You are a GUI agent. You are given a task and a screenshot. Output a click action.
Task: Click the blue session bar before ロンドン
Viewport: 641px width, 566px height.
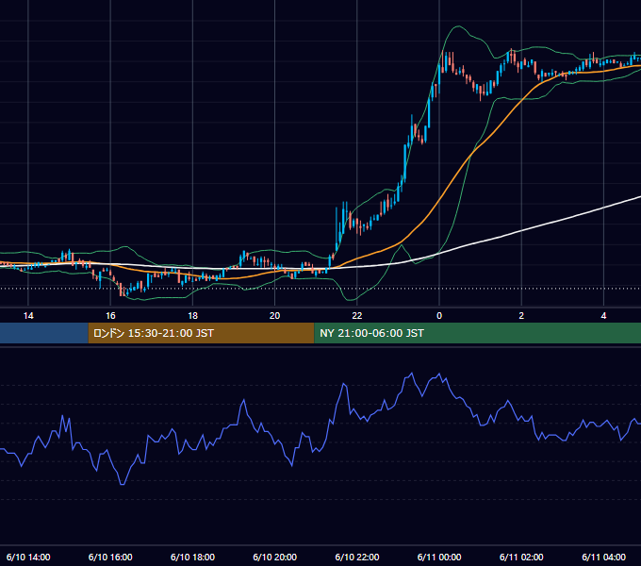tap(44, 333)
